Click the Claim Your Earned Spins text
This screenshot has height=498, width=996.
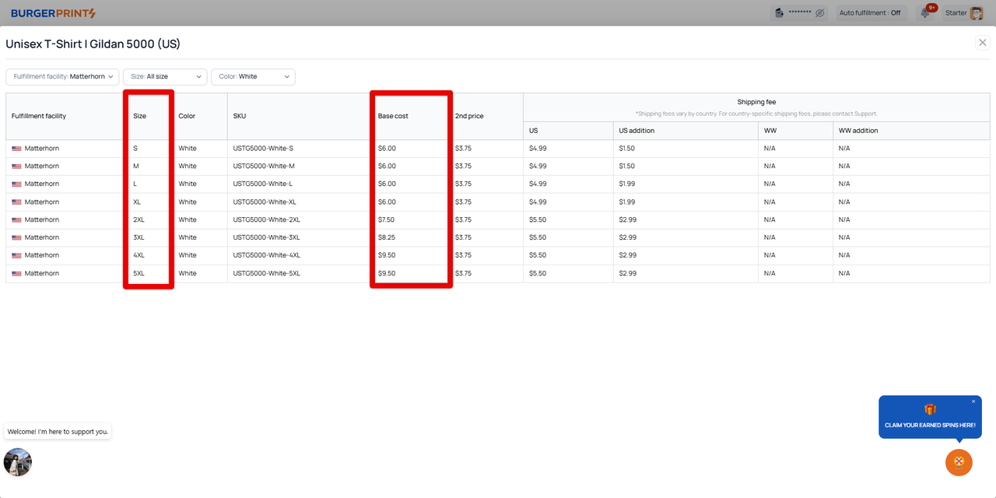930,426
